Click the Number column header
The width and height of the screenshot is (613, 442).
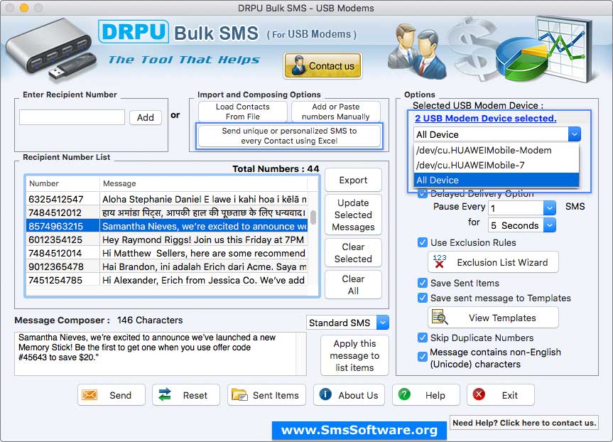click(63, 183)
